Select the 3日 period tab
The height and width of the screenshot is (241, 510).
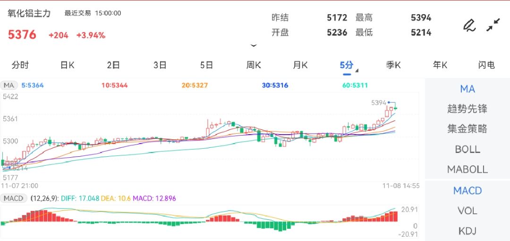(160, 65)
